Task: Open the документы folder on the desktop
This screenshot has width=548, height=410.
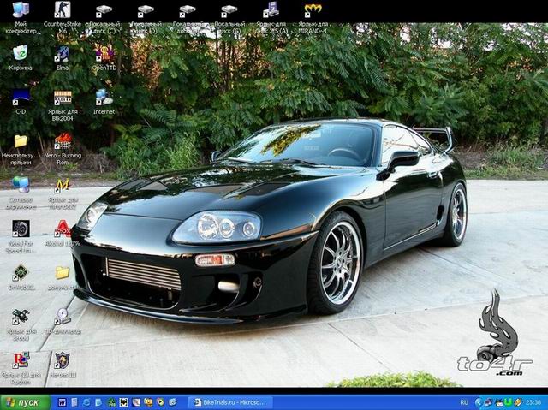Action: pyautogui.click(x=62, y=273)
